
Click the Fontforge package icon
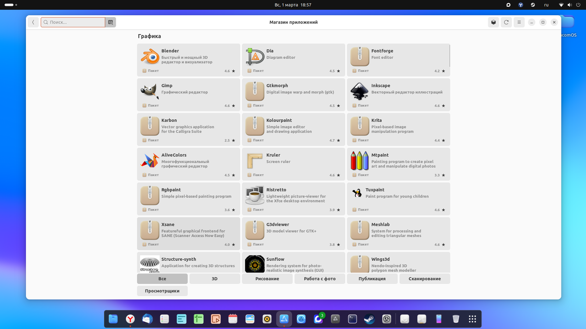click(x=360, y=57)
